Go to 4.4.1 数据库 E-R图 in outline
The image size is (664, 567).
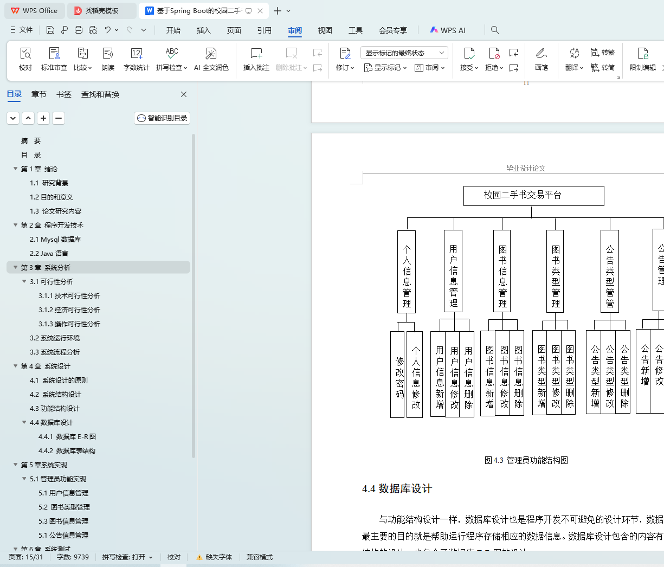[x=67, y=436]
